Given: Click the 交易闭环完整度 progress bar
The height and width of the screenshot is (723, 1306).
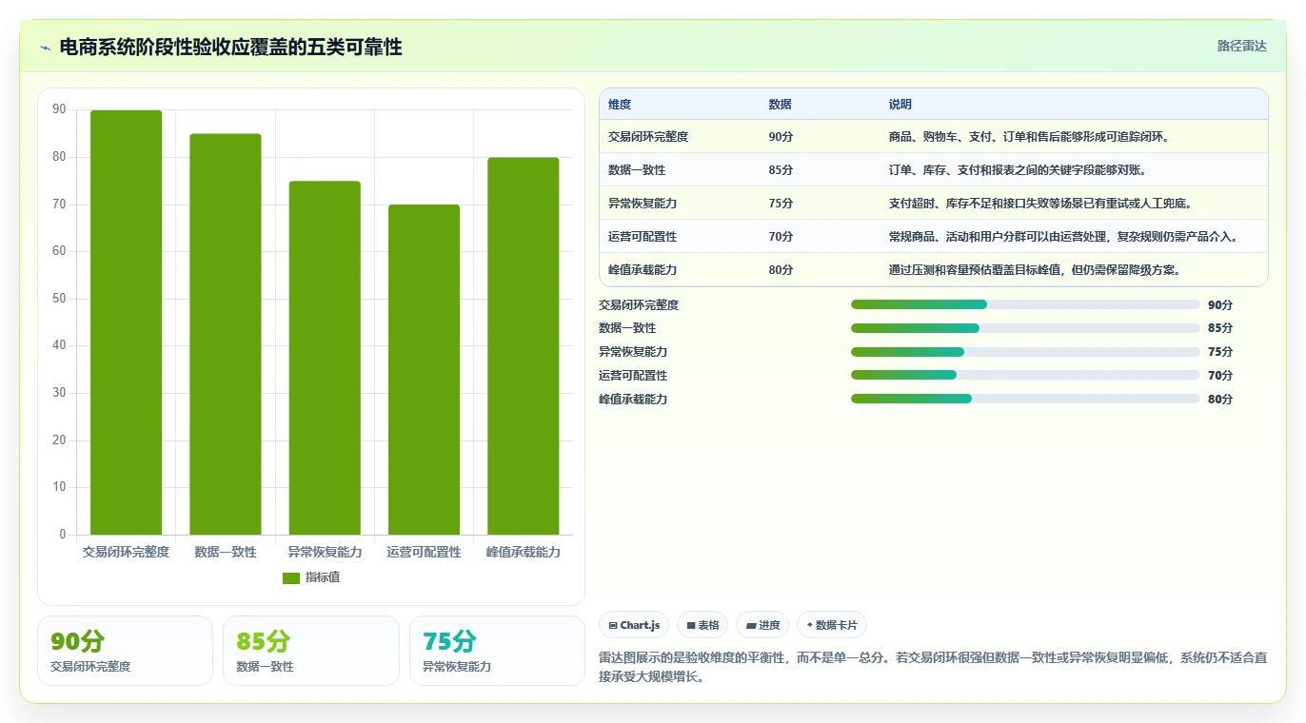Looking at the screenshot, I should (x=1025, y=304).
